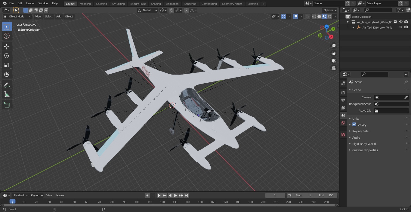Click the X axis on navigation gizmo
Screen dimensions: 411x212
[331, 37]
